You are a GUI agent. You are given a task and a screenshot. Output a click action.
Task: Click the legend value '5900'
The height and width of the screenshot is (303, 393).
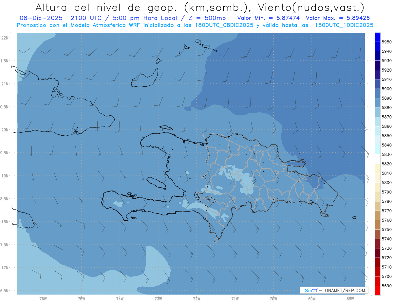(386, 89)
